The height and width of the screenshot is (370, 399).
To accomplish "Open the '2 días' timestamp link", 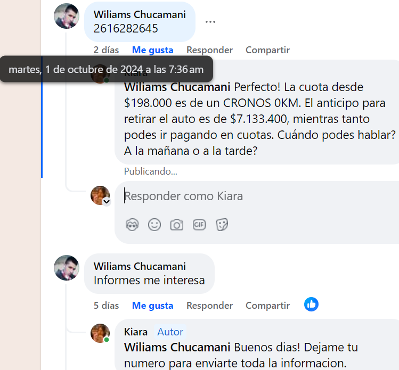I will (106, 50).
